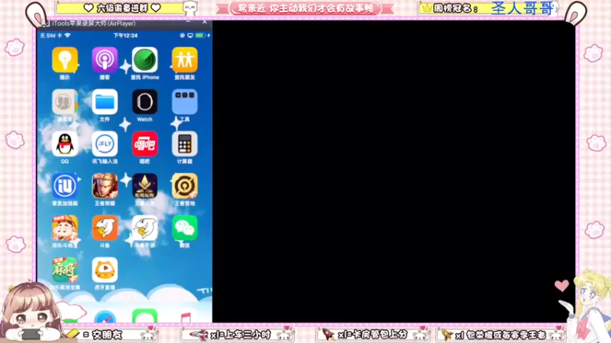The height and width of the screenshot is (343, 611).
Task: Open the red 唱吧 karaoke app
Action: (x=145, y=144)
